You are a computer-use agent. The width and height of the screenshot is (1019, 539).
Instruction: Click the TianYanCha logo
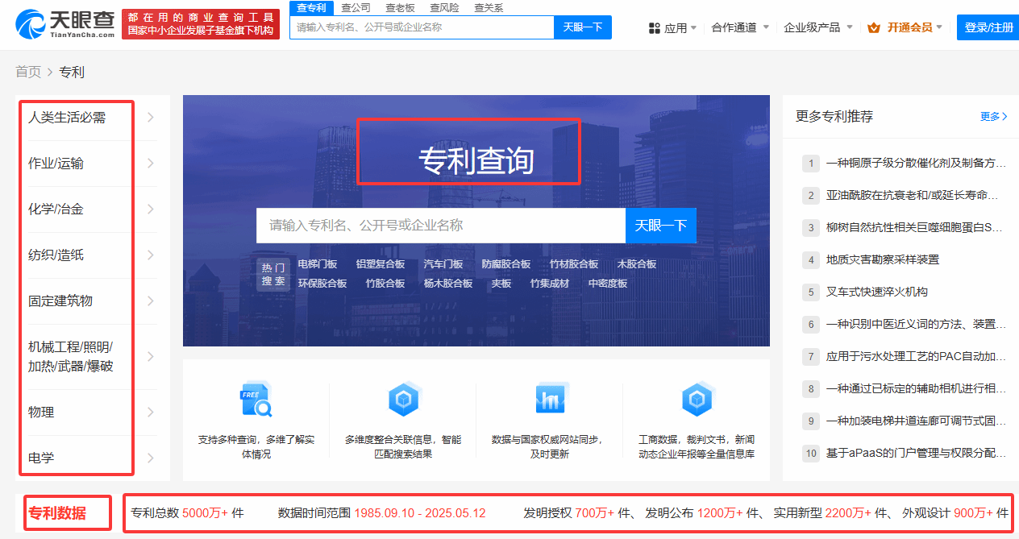click(66, 24)
